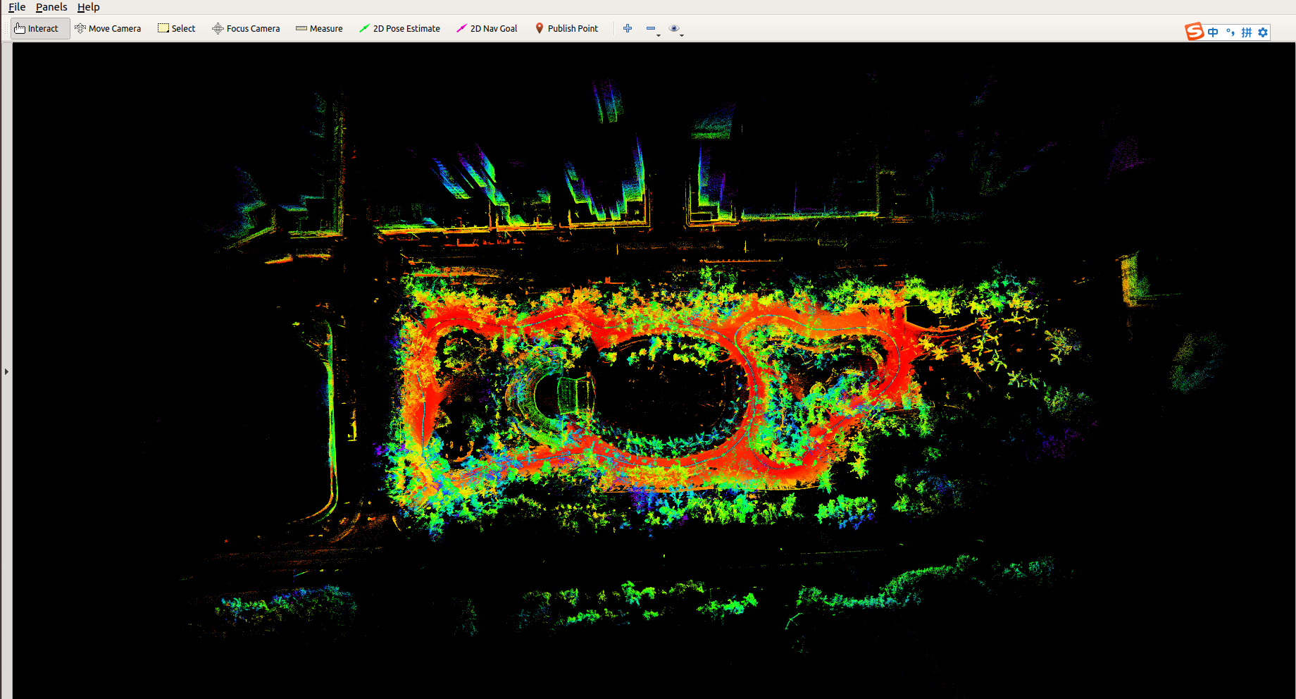Toggle Chinese/English mode via 中 icon
This screenshot has height=699, width=1296.
tap(1213, 32)
